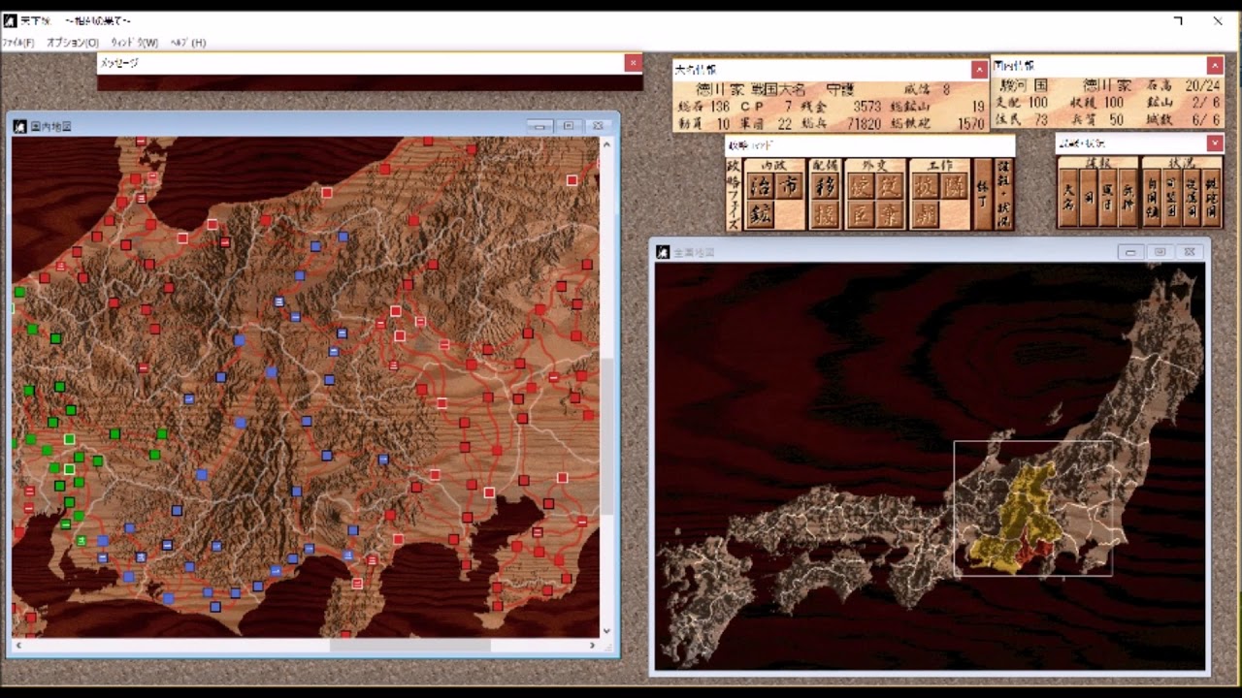Click the 終了 end-phase button
The image size is (1242, 698).
tap(982, 194)
